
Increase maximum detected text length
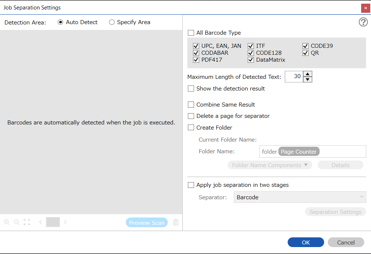point(308,74)
